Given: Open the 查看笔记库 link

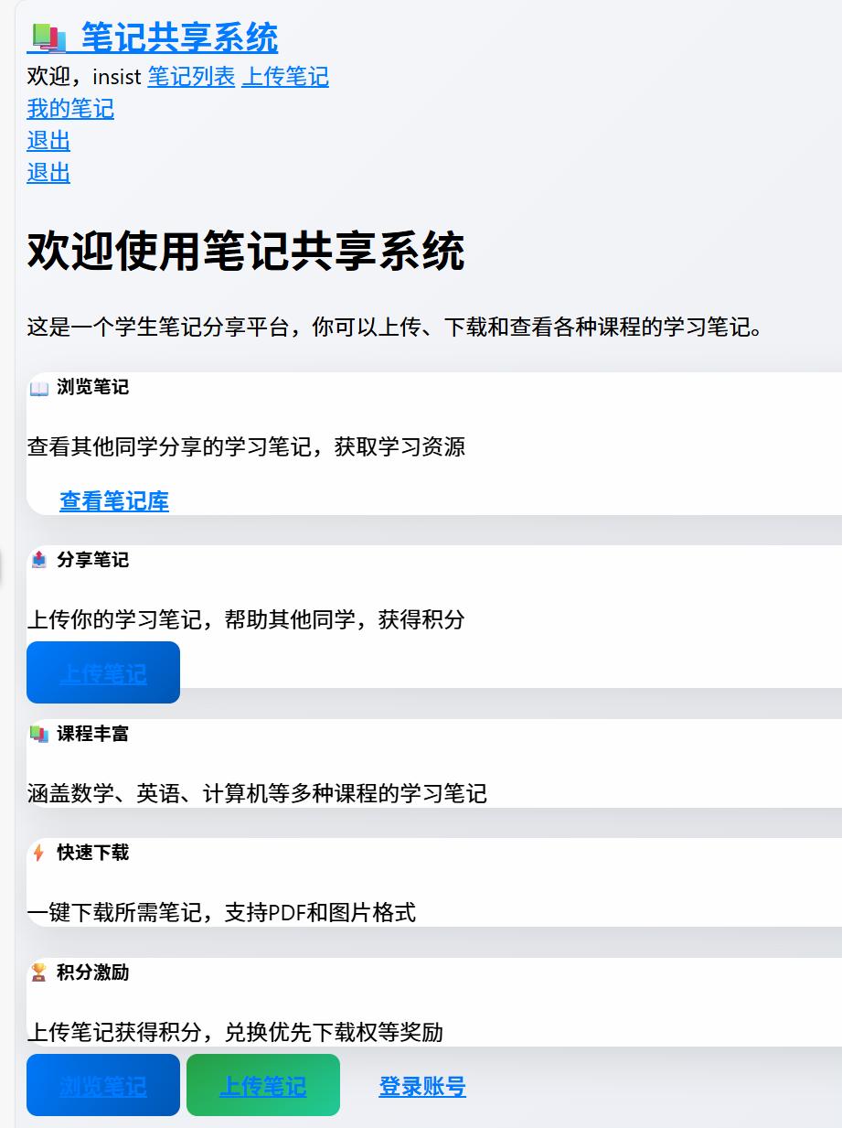Looking at the screenshot, I should click(114, 501).
